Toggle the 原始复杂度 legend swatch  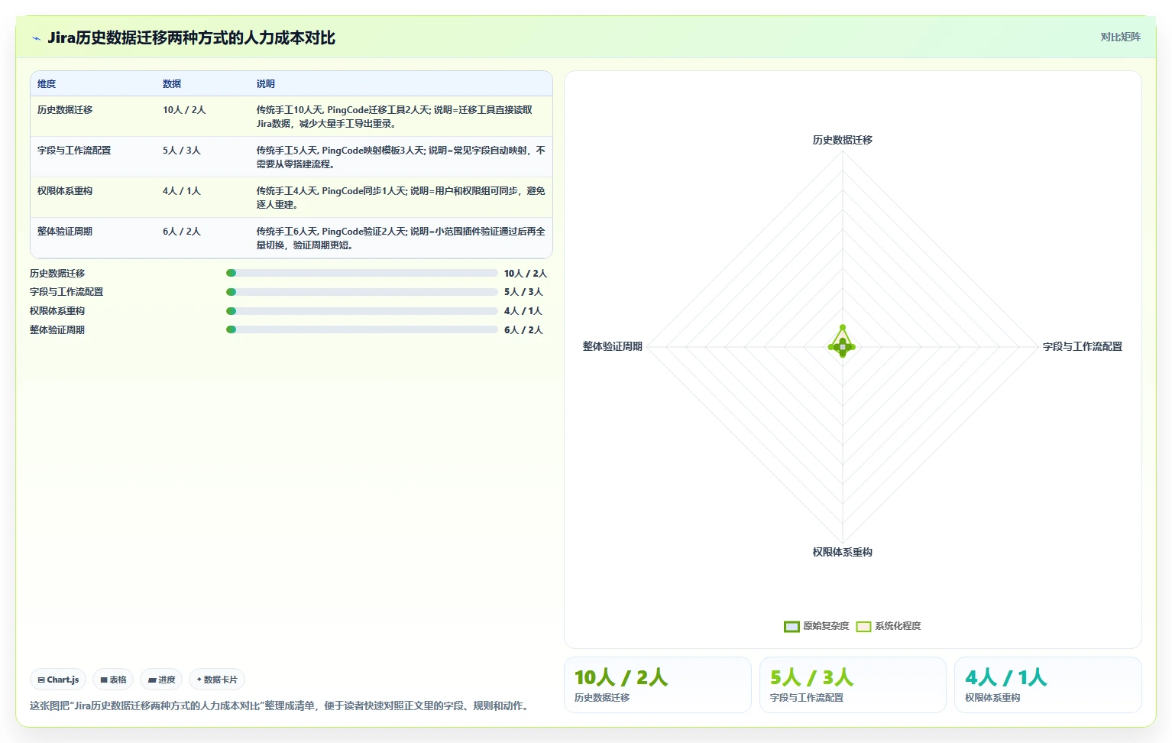coord(792,627)
